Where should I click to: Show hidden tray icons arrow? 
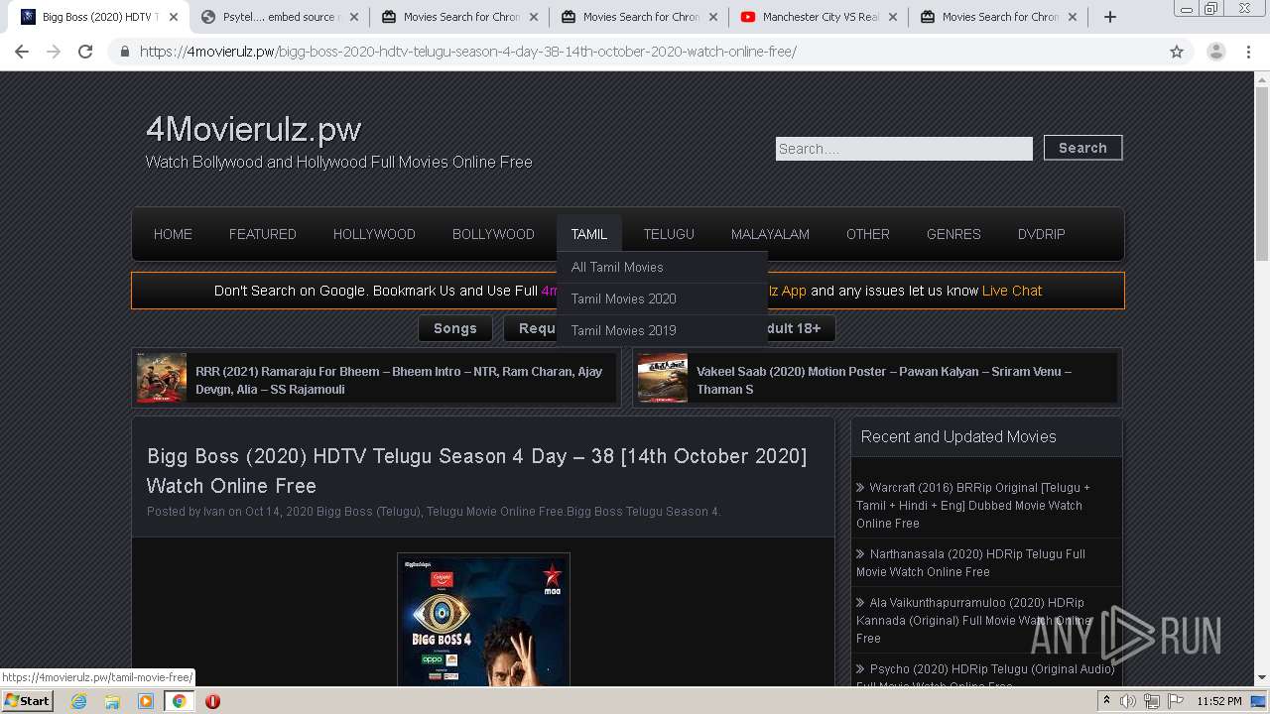coord(1106,701)
